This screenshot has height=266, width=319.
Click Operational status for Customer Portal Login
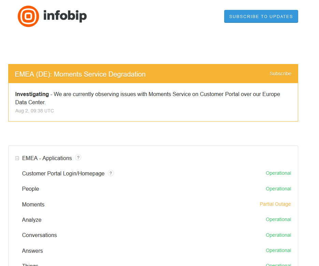pyautogui.click(x=278, y=173)
